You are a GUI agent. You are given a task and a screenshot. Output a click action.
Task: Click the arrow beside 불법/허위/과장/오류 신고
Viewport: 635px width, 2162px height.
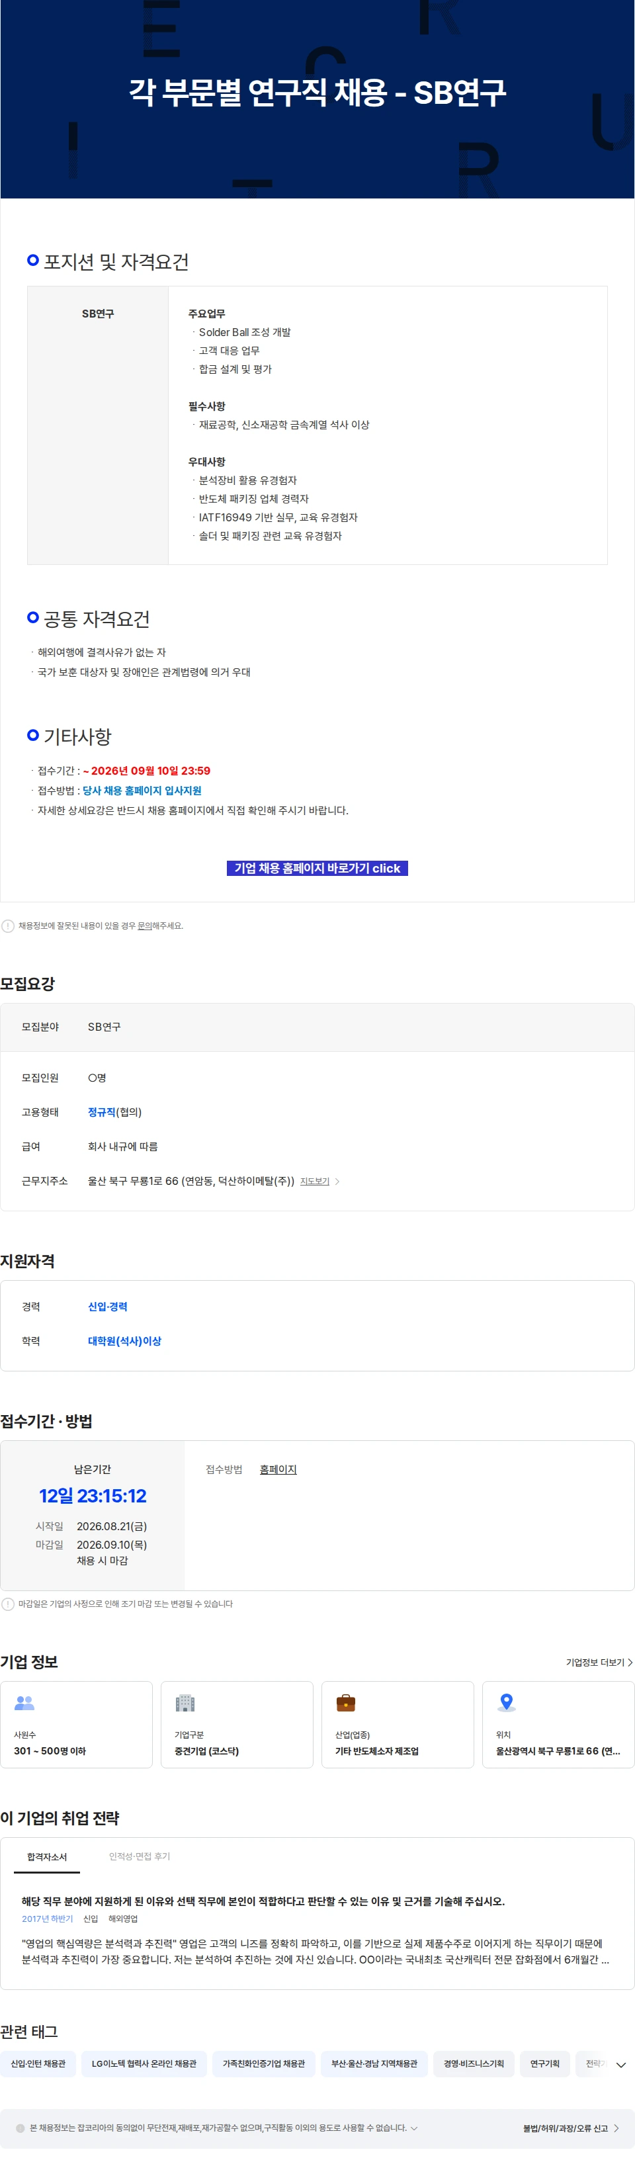[616, 2128]
